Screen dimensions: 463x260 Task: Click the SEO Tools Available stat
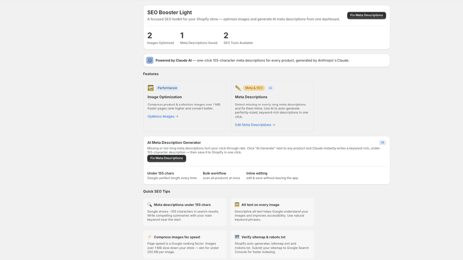pos(238,38)
